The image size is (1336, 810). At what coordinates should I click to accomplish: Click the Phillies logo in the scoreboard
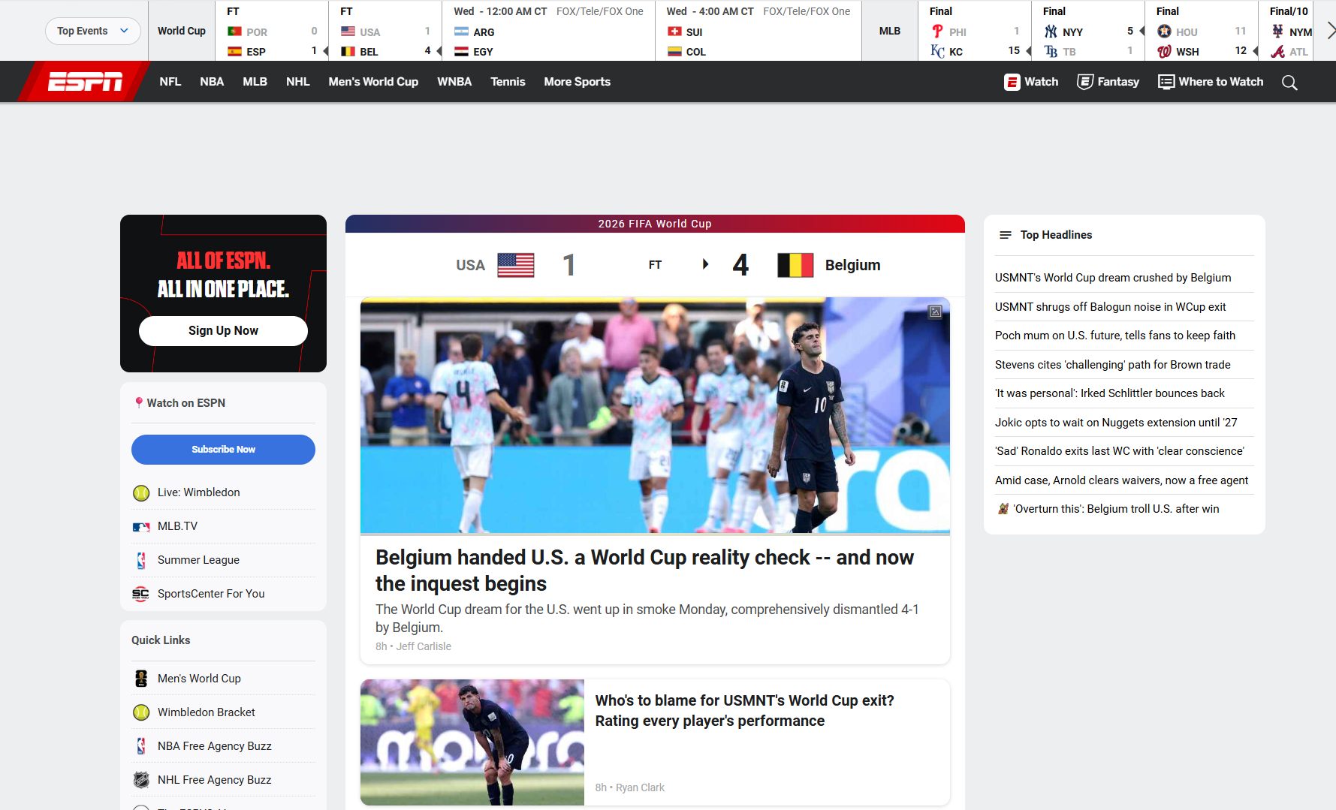[937, 32]
